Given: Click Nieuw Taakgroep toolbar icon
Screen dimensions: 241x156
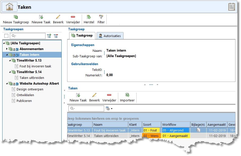Looking at the screenshot, I should pyautogui.click(x=16, y=17).
